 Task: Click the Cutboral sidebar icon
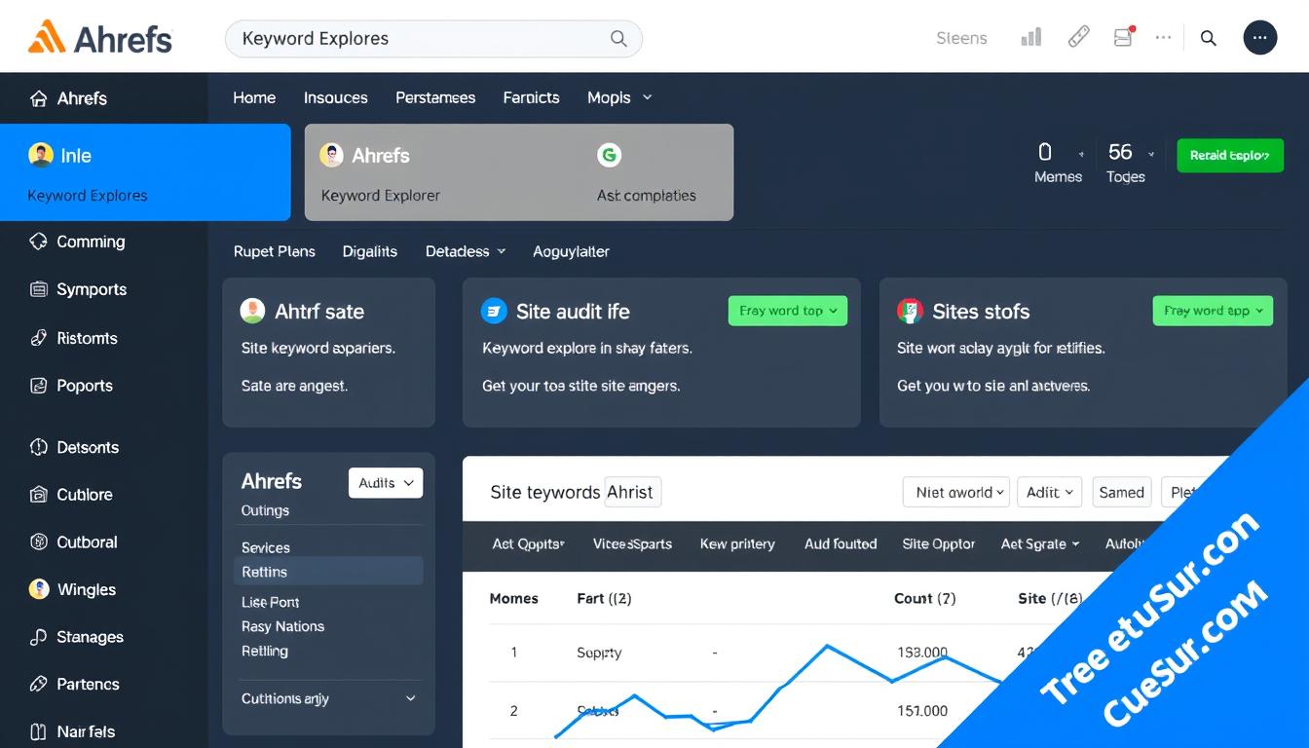tap(39, 542)
